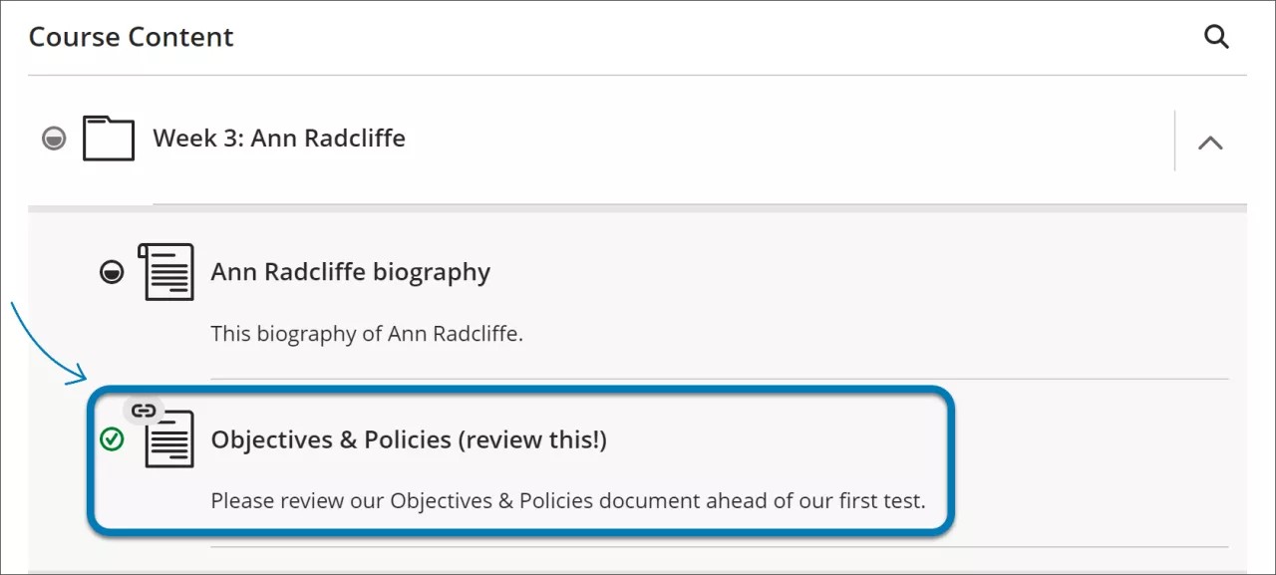
Task: Click the description text under Objectives & Policies
Action: 566,500
